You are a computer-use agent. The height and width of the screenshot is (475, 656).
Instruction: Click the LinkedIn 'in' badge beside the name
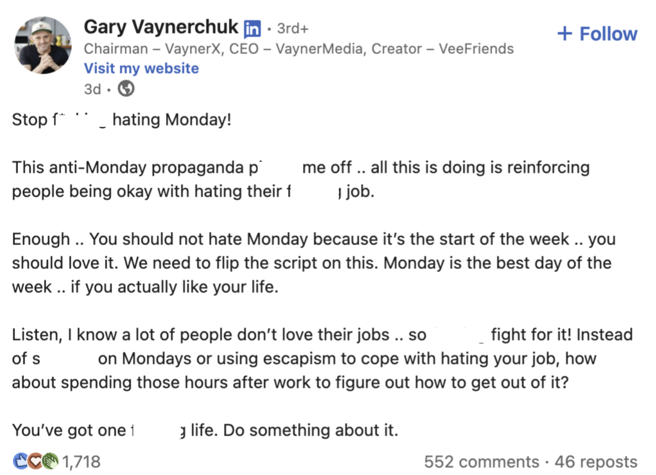click(252, 29)
